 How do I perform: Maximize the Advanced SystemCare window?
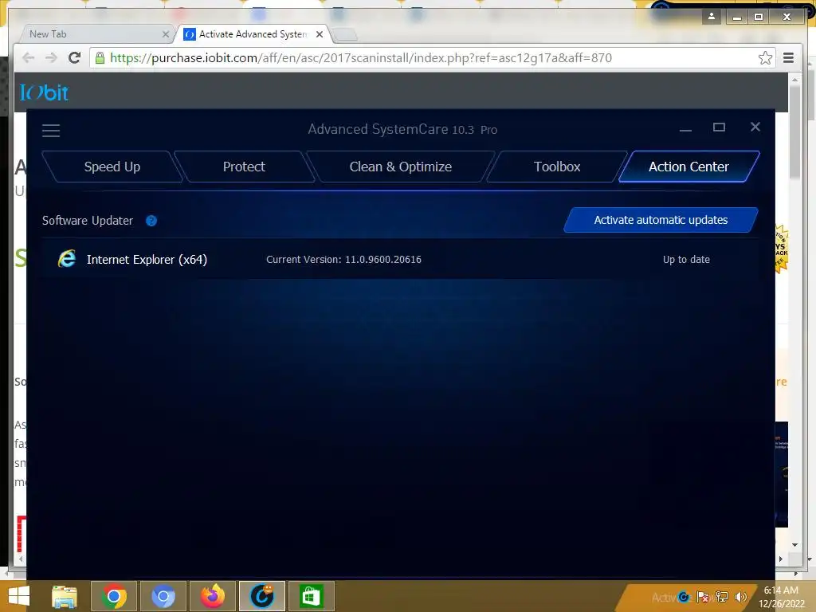719,127
